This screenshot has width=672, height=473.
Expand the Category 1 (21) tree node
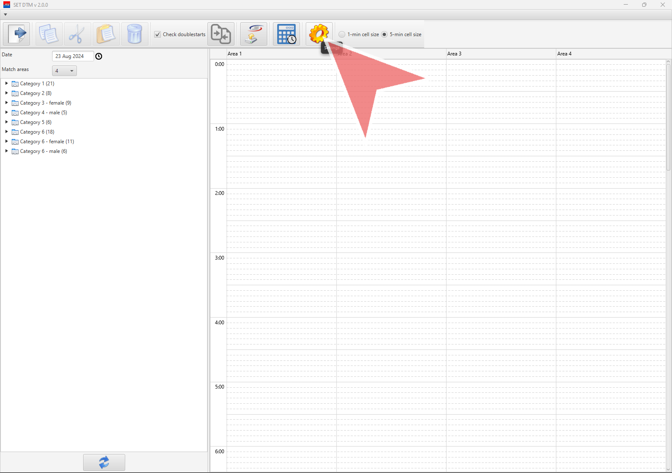[7, 84]
